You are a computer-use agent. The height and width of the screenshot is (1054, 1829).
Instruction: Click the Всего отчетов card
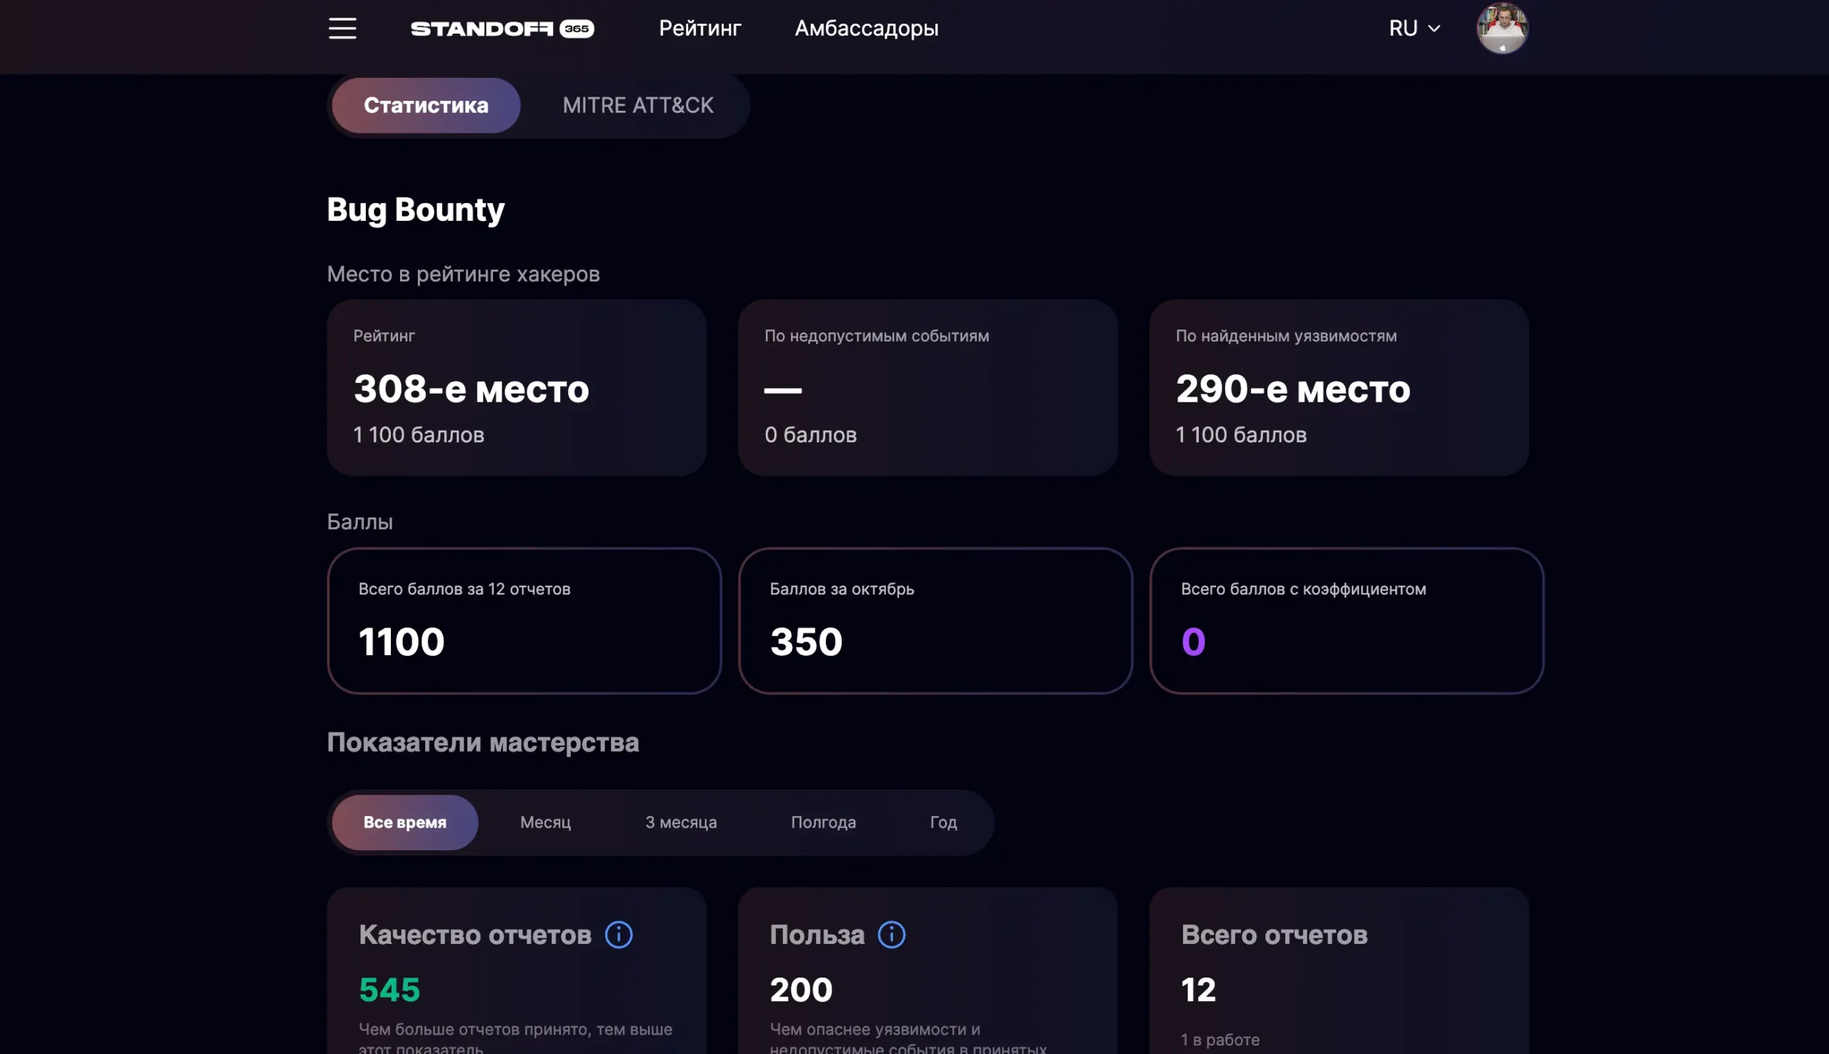(x=1338, y=970)
